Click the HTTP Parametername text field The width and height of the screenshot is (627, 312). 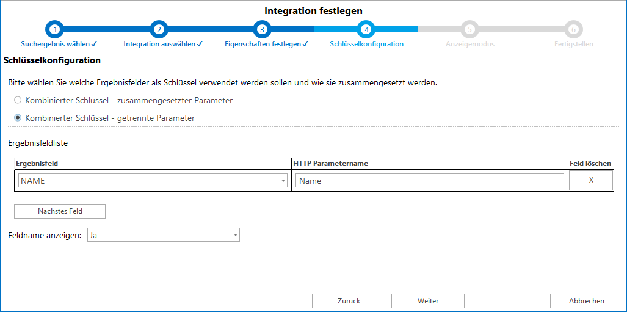[x=429, y=181]
